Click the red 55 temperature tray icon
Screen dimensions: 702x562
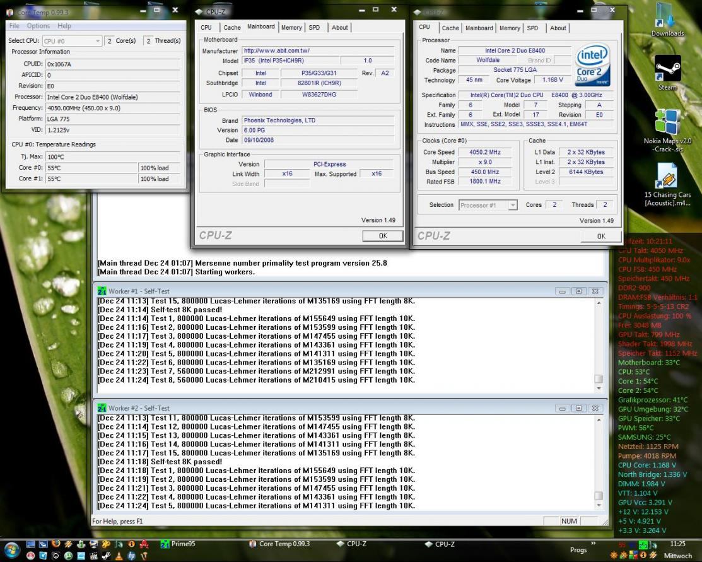click(622, 544)
